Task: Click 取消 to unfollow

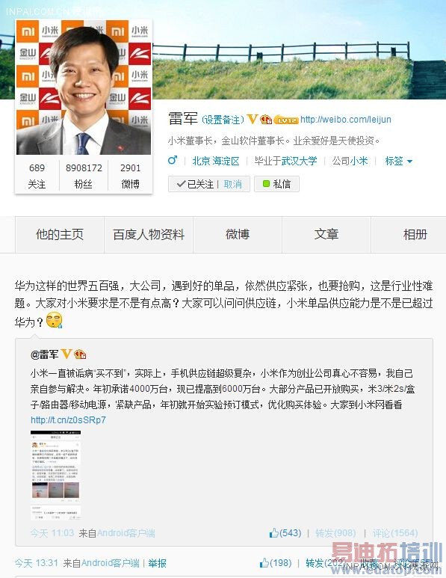Action: (233, 184)
